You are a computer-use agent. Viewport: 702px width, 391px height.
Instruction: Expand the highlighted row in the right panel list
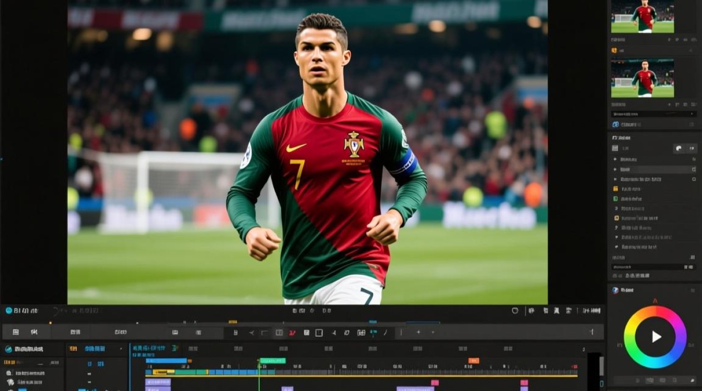tap(655, 169)
